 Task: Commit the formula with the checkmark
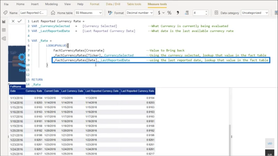click(x=20, y=21)
